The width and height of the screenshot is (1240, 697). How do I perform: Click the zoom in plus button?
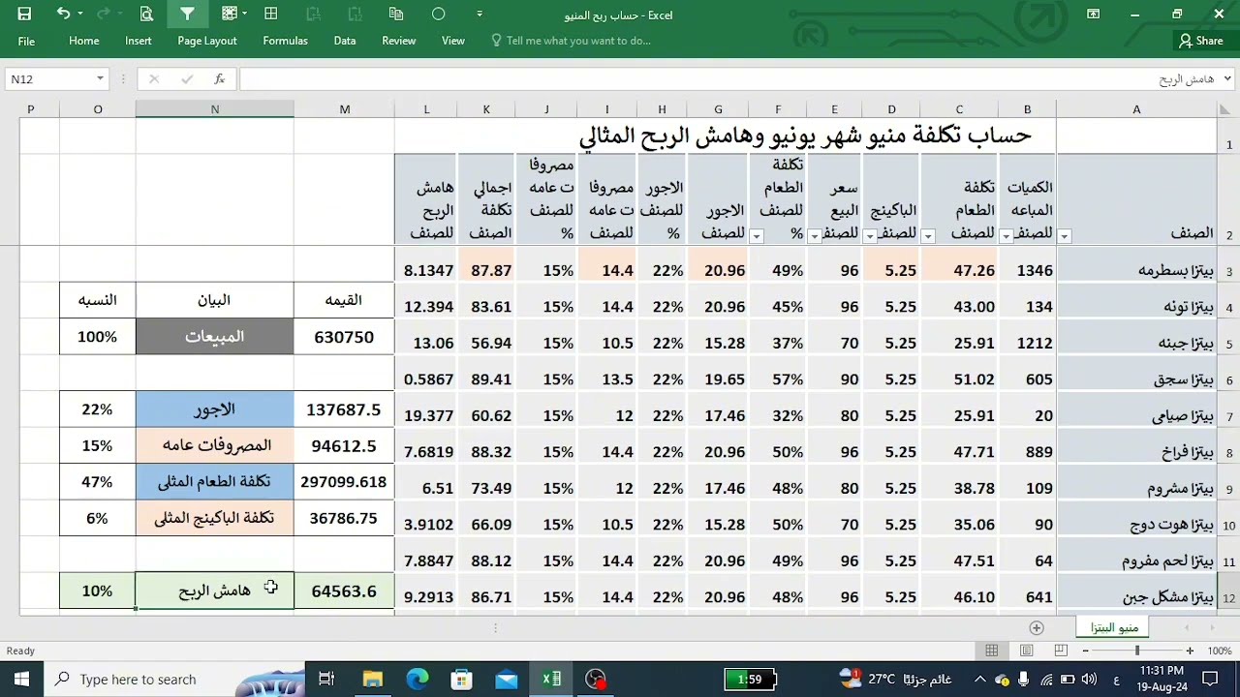point(1190,651)
